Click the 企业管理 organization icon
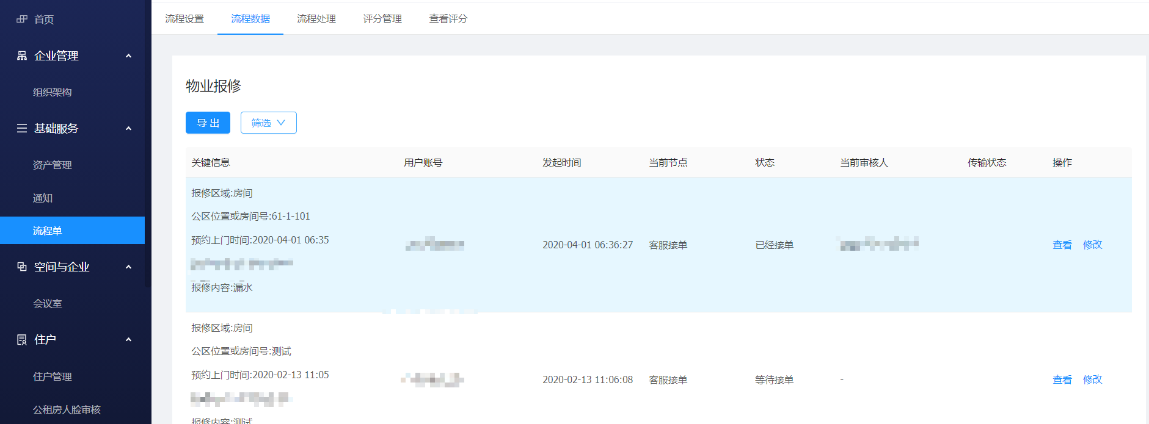Viewport: 1149px width, 424px height. [22, 56]
